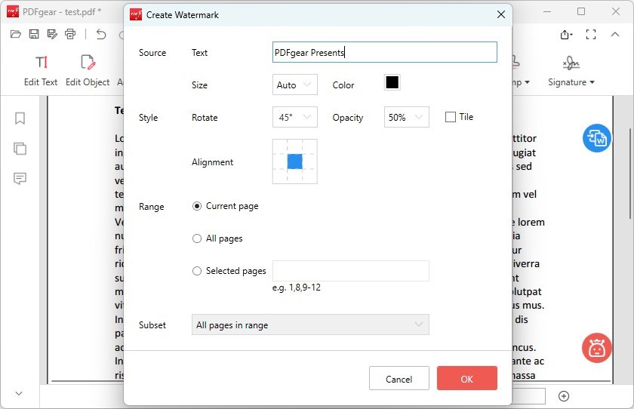634x409 pixels.
Task: Open the comments sidebar panel
Action: [20, 179]
